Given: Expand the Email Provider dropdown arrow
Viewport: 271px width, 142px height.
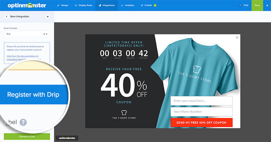Looking at the screenshot, I should pos(46,34).
